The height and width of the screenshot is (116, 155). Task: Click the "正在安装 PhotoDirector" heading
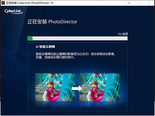(52, 22)
